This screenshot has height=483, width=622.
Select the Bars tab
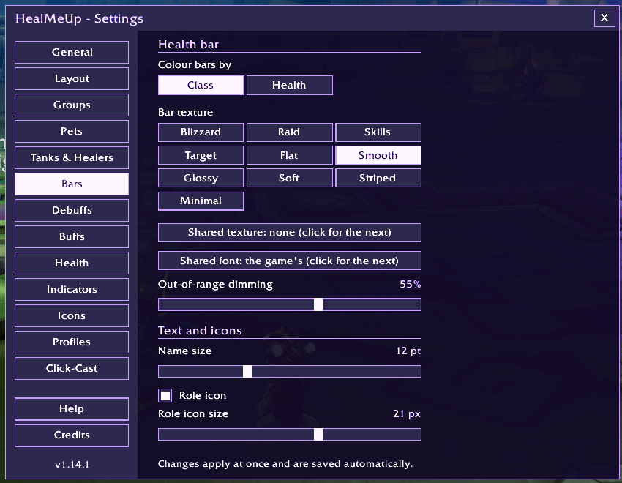click(72, 184)
